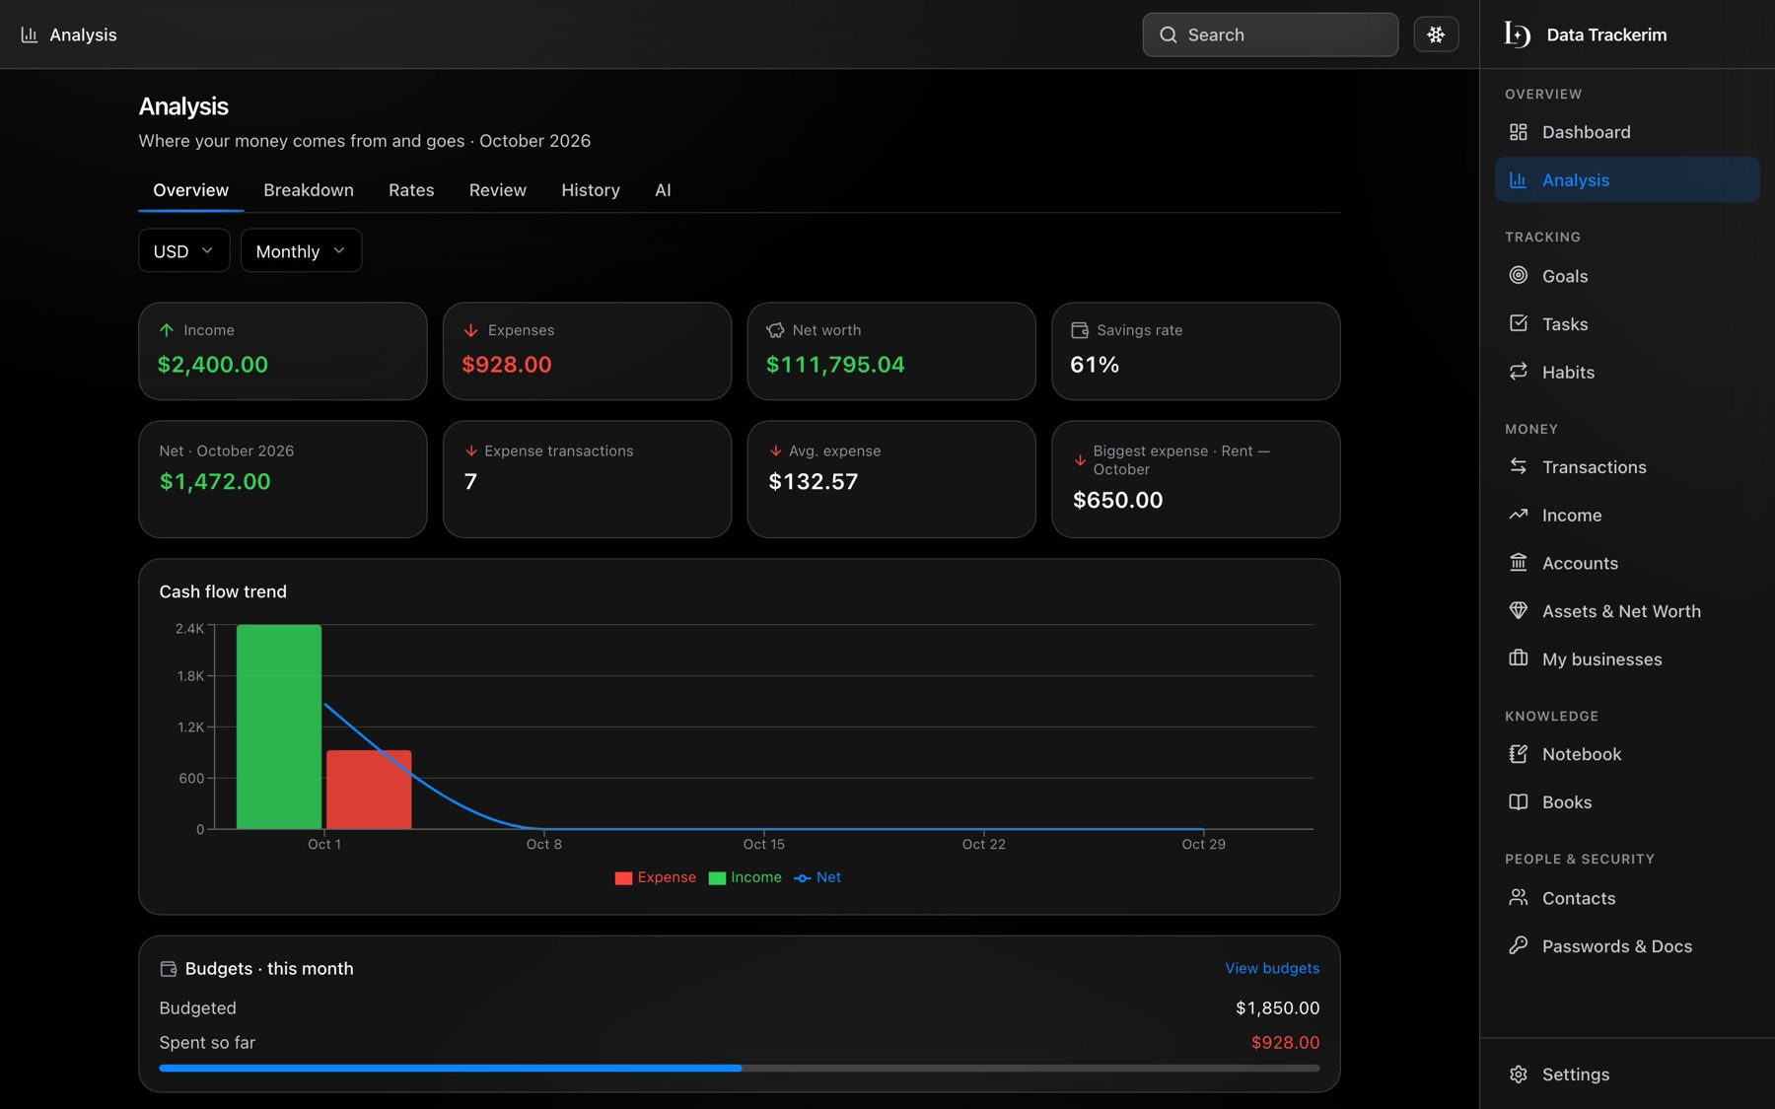Select the Goals target icon
Viewport: 1775px width, 1109px height.
(x=1518, y=276)
